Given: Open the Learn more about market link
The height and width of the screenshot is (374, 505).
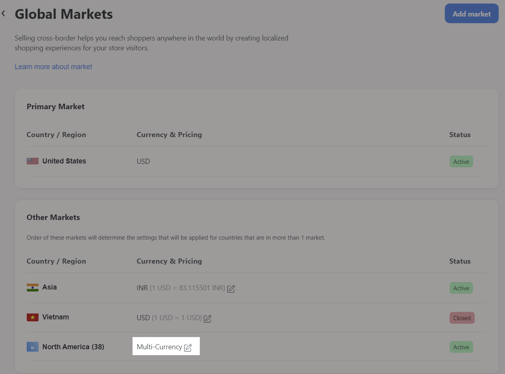Looking at the screenshot, I should click(x=53, y=67).
